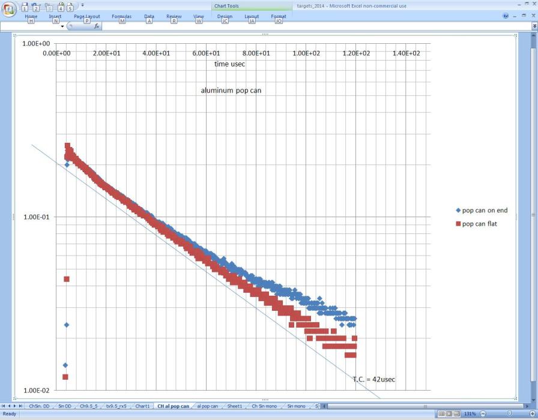Jump to last sheet tab arrow
This screenshot has height=420, width=538.
coord(20,406)
